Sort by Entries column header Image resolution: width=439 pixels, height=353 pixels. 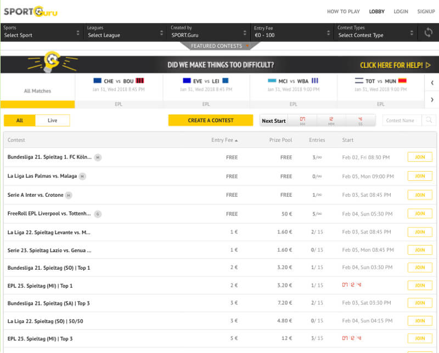tap(317, 140)
